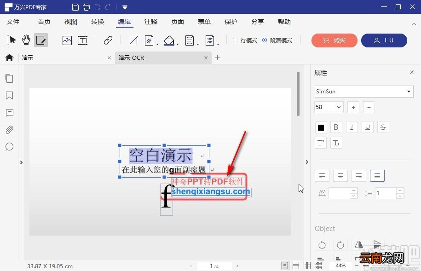Open the 保护 tab

(x=231, y=22)
